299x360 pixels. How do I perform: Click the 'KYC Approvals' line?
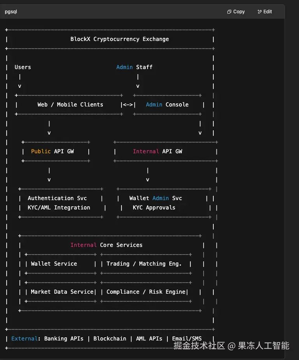coord(154,207)
